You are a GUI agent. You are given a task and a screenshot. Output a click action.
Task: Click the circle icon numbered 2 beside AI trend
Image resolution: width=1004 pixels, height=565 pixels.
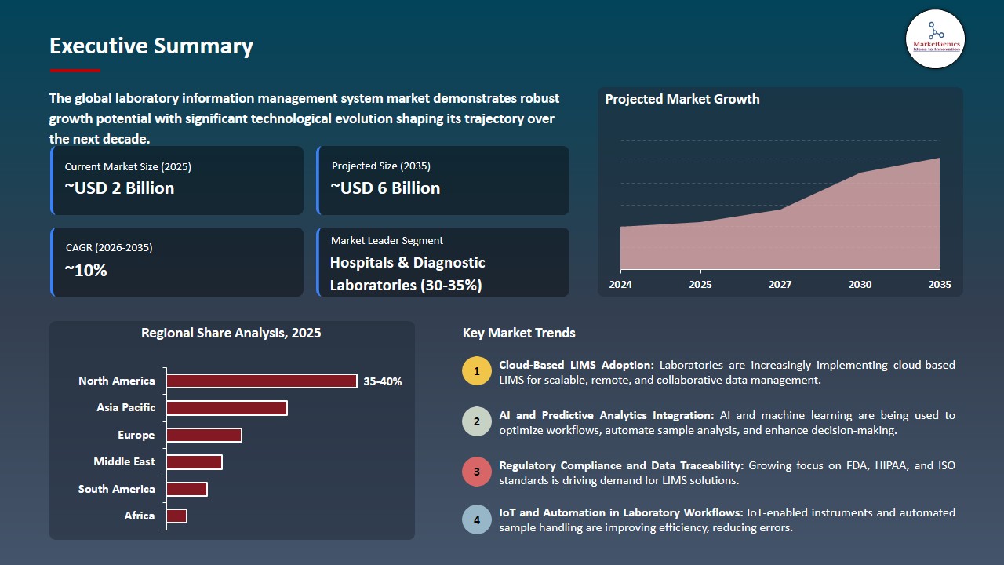pos(476,421)
